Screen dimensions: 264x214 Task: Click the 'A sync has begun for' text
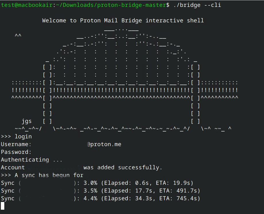pos(49,175)
